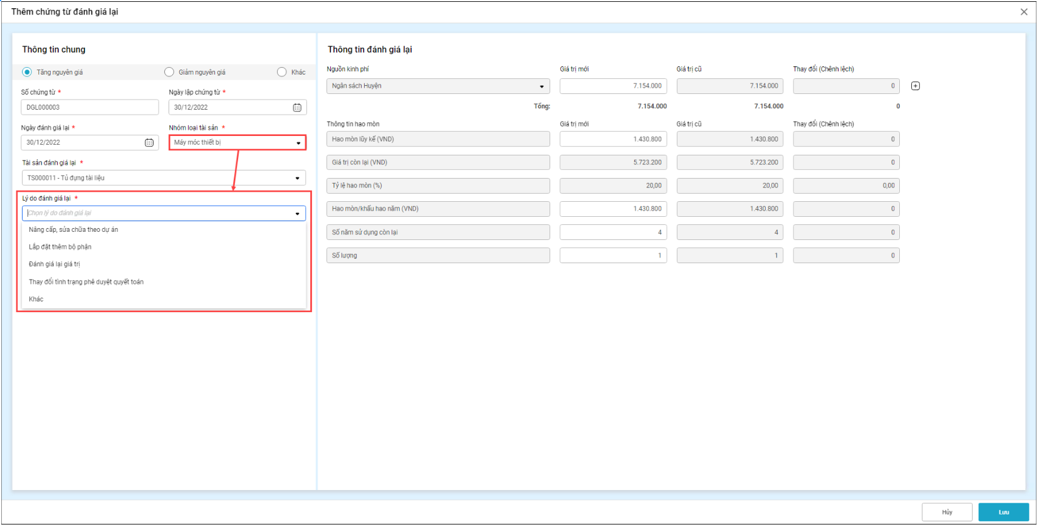Screen dimensions: 1039x527
Task: Pick Đánh giá lại giá trị reason
Action: click(x=55, y=264)
